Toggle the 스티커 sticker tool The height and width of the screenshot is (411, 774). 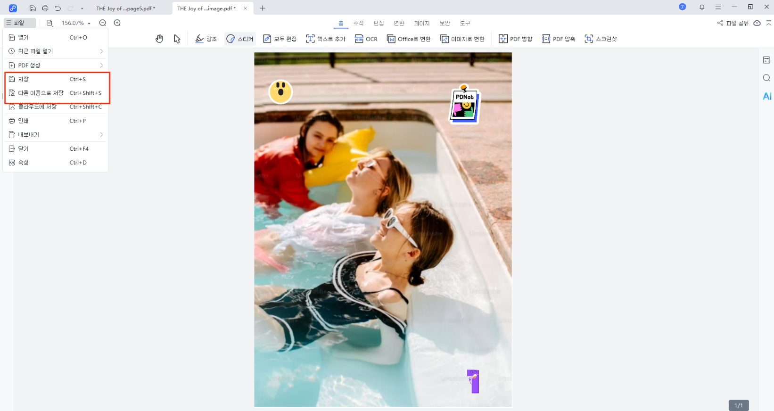(240, 39)
